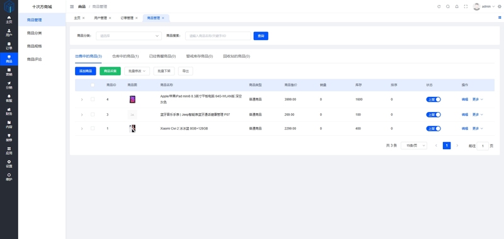The image size is (504, 239).
Task: Open 主页 home icon in dark sidebar
Action: [x=9, y=19]
